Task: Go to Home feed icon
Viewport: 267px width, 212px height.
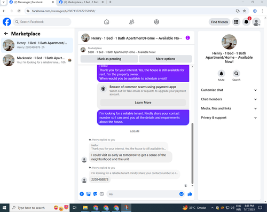Action: [x=106, y=22]
